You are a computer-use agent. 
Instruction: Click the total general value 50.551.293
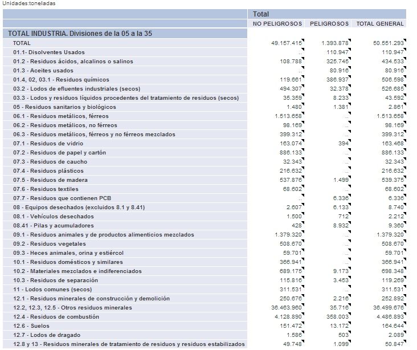click(388, 43)
